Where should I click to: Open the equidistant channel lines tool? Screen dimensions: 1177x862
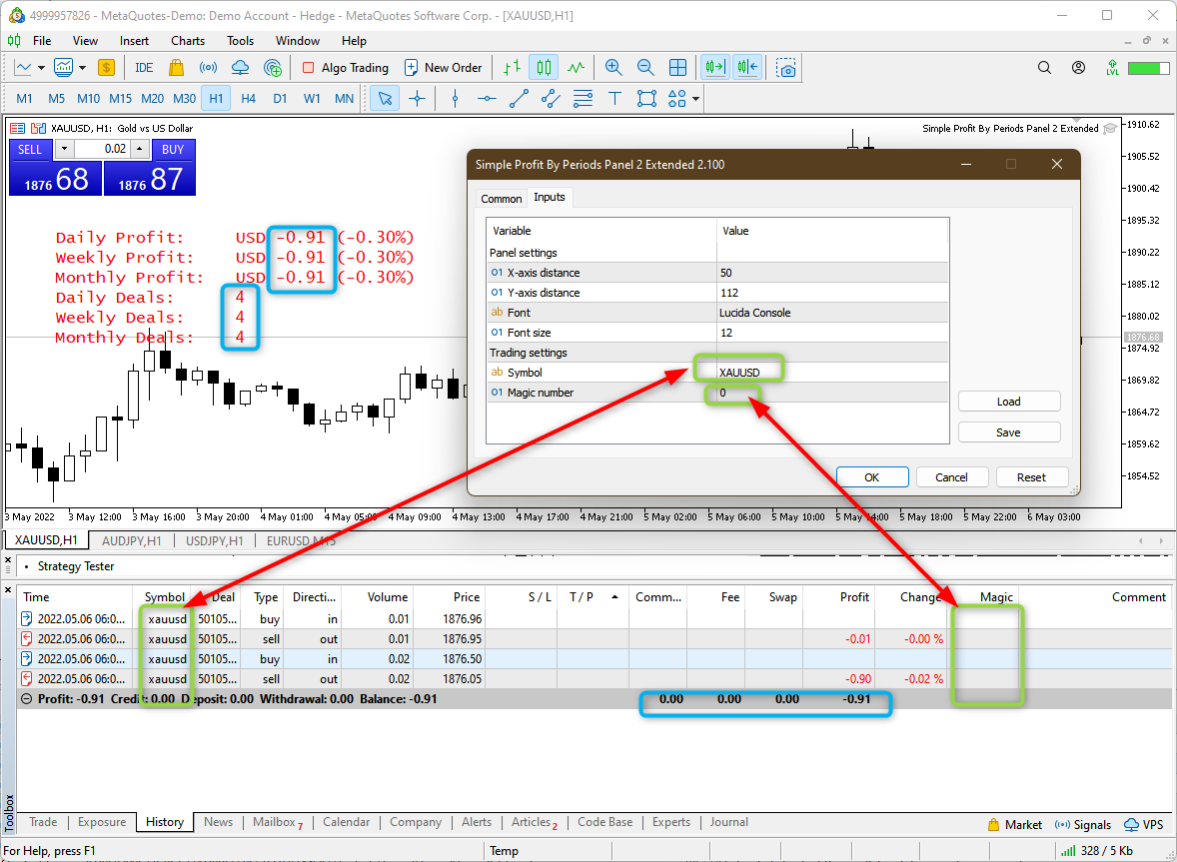(550, 98)
